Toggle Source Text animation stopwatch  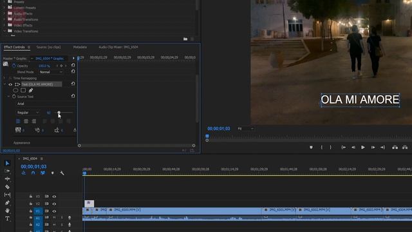click(x=14, y=97)
